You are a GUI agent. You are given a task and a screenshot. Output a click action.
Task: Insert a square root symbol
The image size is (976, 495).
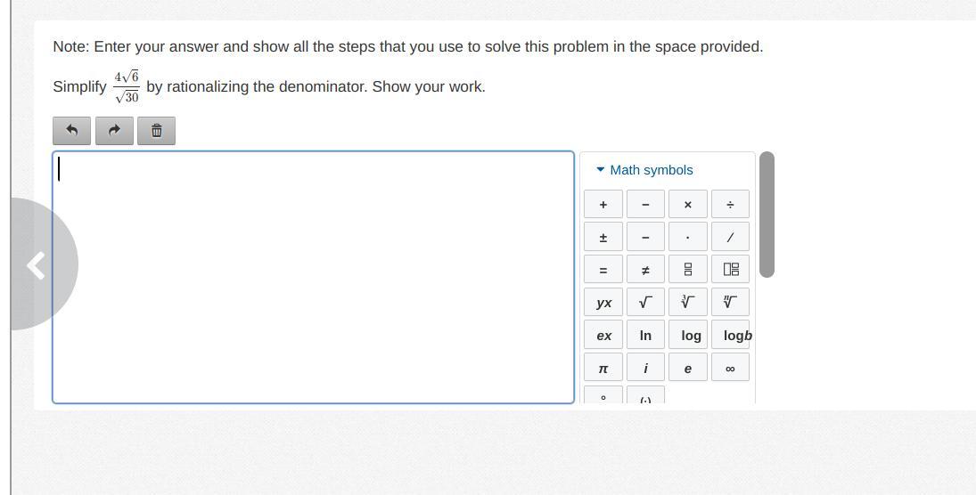[x=645, y=303]
